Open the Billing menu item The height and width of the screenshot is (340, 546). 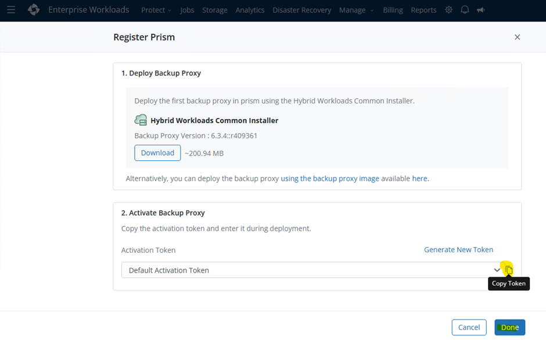point(393,10)
